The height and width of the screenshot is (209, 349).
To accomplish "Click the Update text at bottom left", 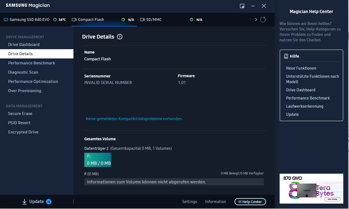I will point(36,201).
